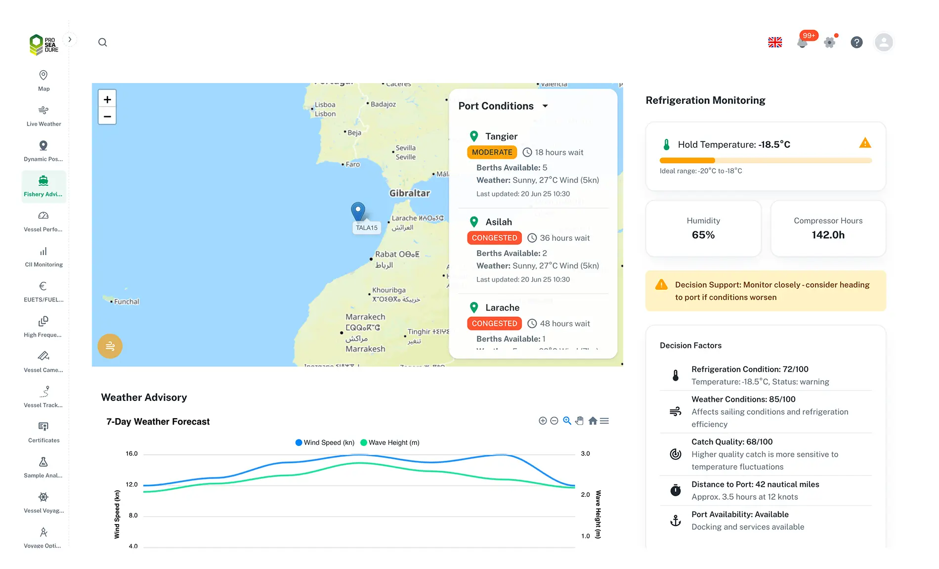Open Voyage Optimization sidebar item

(43, 537)
